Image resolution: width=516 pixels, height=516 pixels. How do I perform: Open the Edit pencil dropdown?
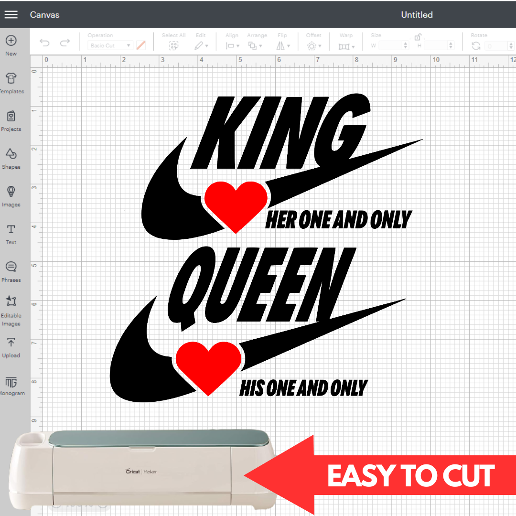coord(201,46)
